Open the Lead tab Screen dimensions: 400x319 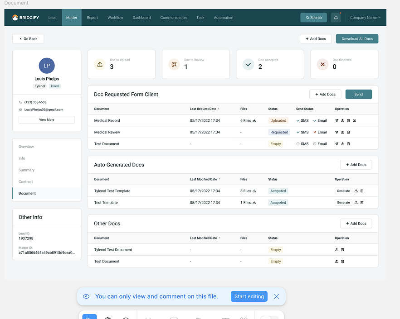coord(52,18)
